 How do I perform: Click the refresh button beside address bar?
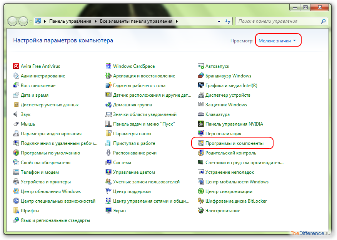pyautogui.click(x=228, y=22)
